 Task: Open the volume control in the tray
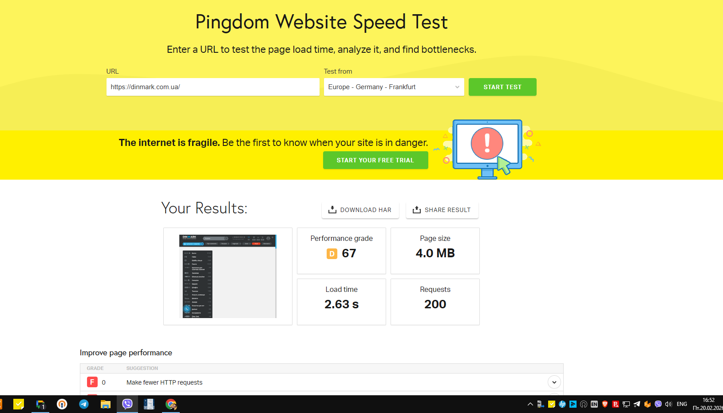click(x=669, y=404)
